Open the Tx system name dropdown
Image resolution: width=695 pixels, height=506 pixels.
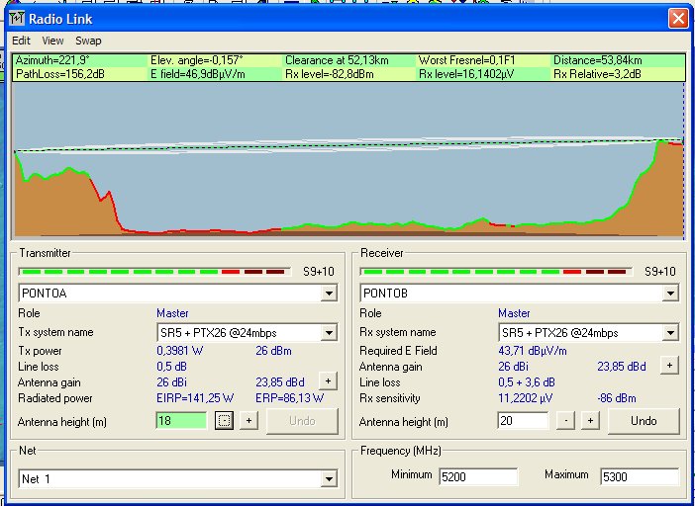[x=329, y=333]
